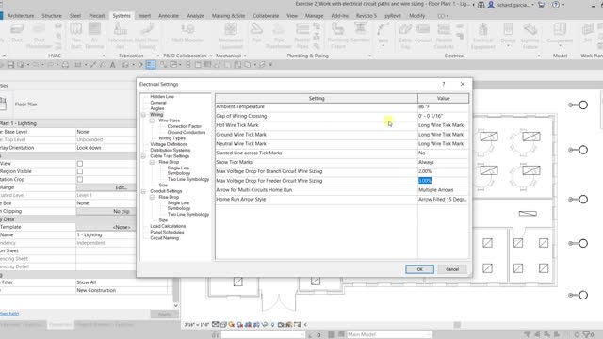Go to the Collaborate ribbon tab

[266, 16]
